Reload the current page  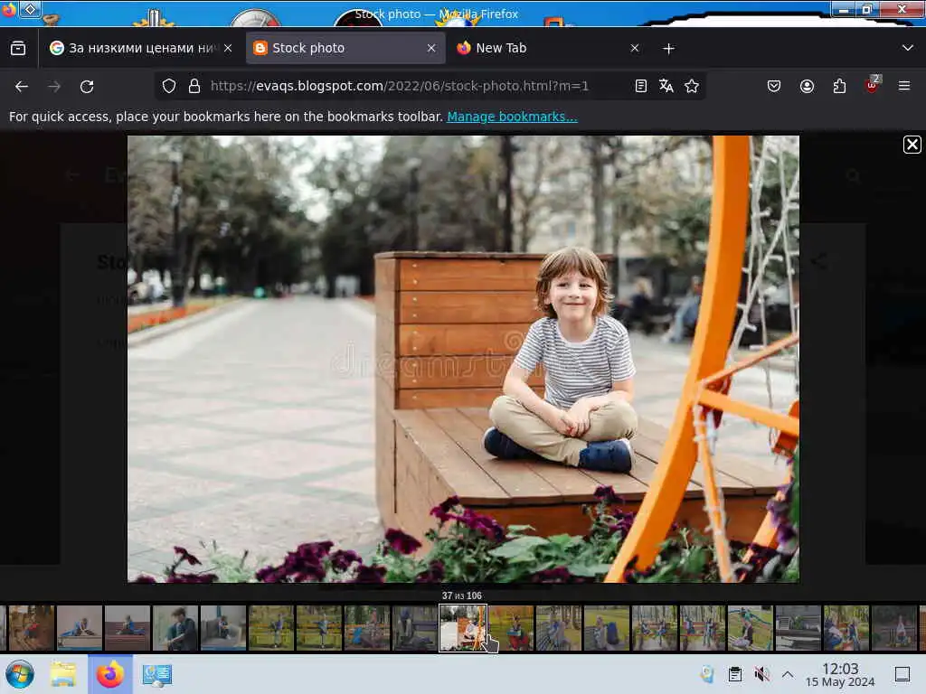coord(87,87)
